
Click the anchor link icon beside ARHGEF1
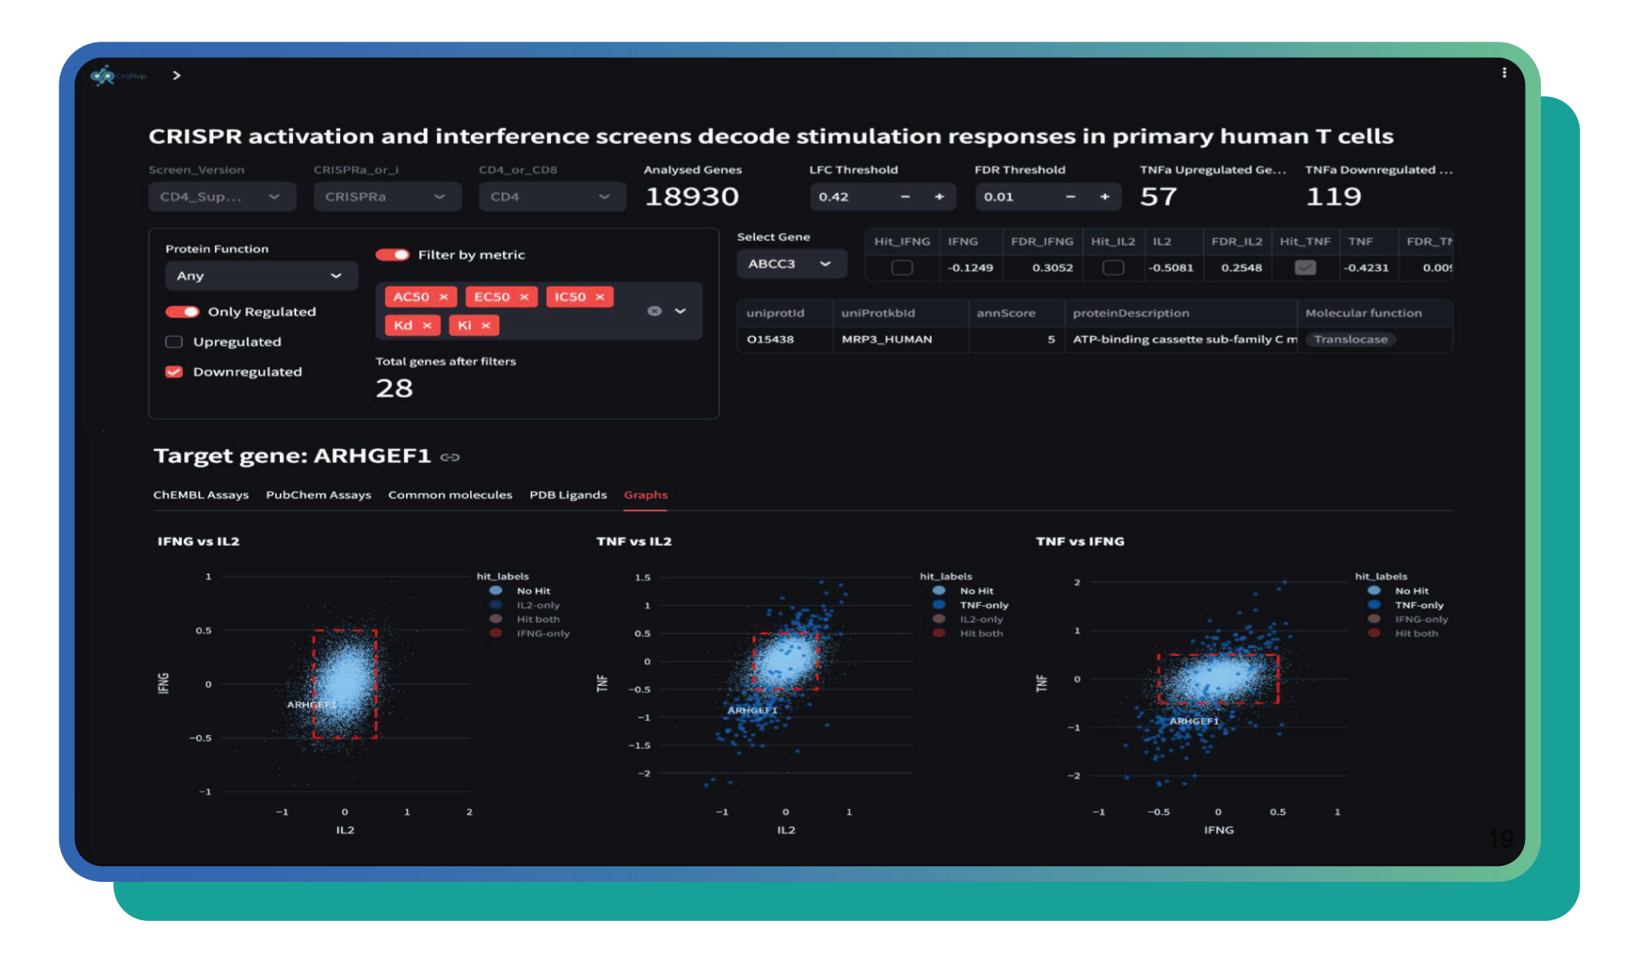(450, 457)
